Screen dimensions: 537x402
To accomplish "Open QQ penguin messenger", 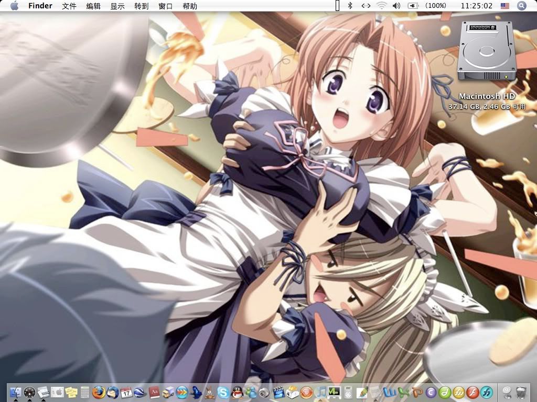I will (237, 392).
